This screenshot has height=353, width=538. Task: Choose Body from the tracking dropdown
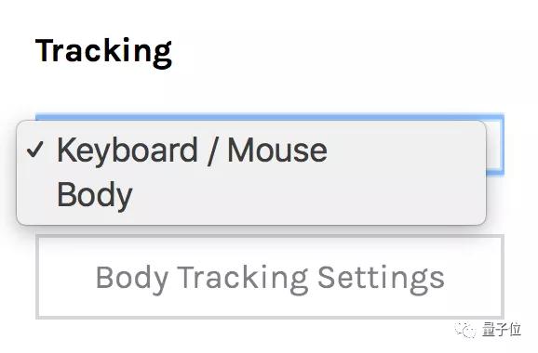pos(251,194)
